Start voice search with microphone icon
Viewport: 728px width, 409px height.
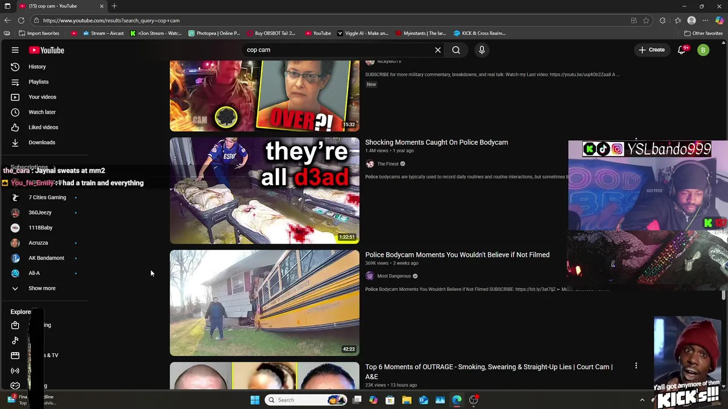[482, 50]
